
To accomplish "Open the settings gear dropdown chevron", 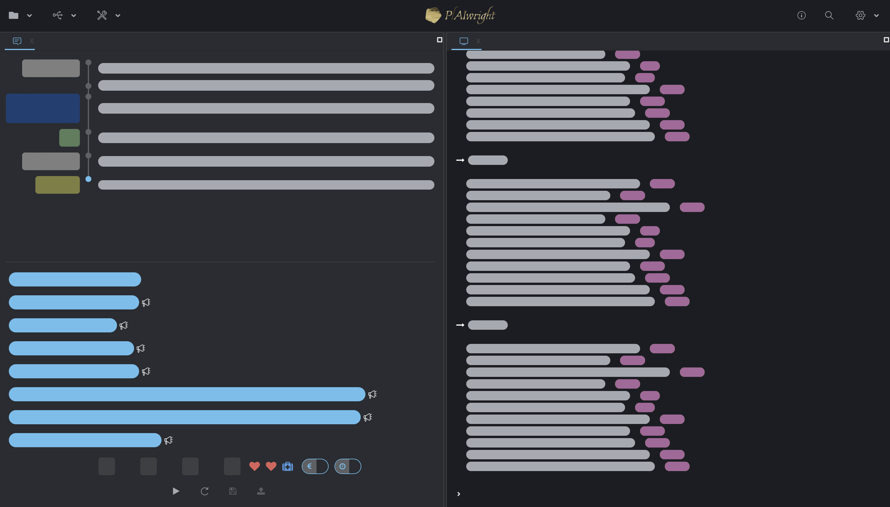I will coord(876,15).
